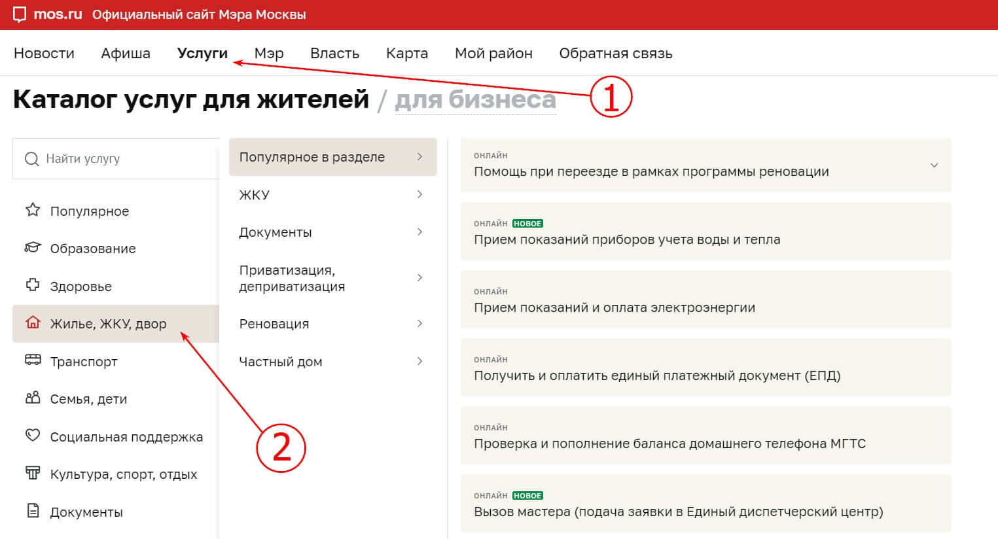
Task: Select Популярное в разделе label
Action: 312,157
